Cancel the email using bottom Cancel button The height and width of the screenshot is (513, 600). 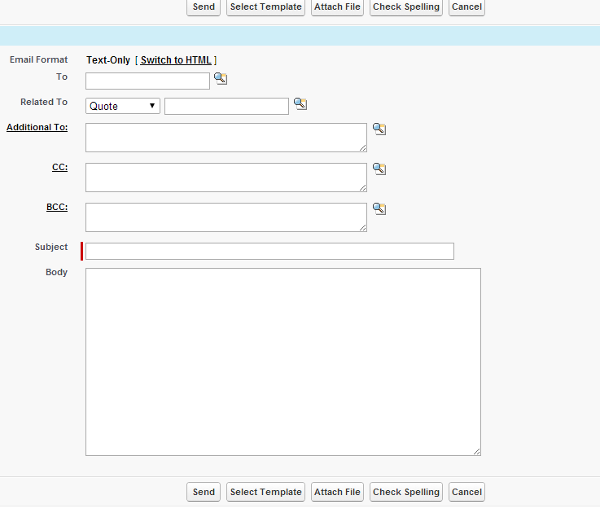click(x=466, y=492)
